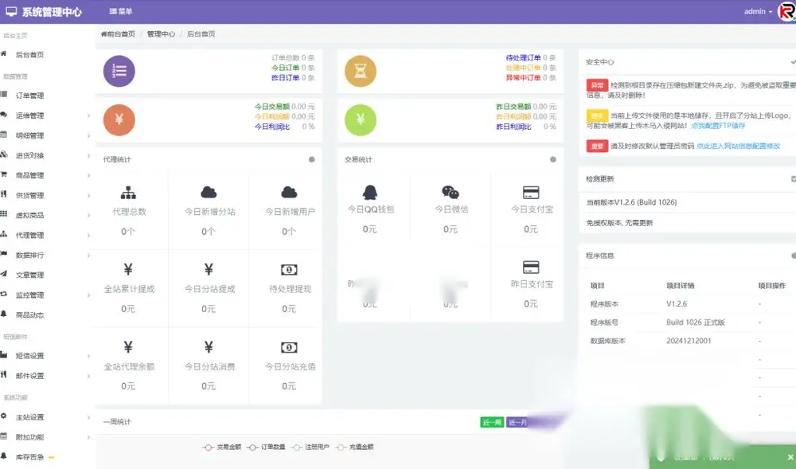The image size is (796, 469).
Task: Click the icon next to 运维管理
Action: point(3,115)
